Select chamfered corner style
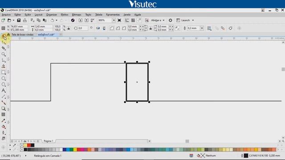 pyautogui.click(x=124, y=28)
